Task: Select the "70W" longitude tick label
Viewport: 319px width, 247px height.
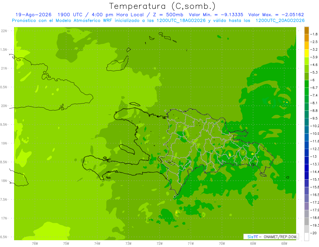Action: click(x=222, y=243)
